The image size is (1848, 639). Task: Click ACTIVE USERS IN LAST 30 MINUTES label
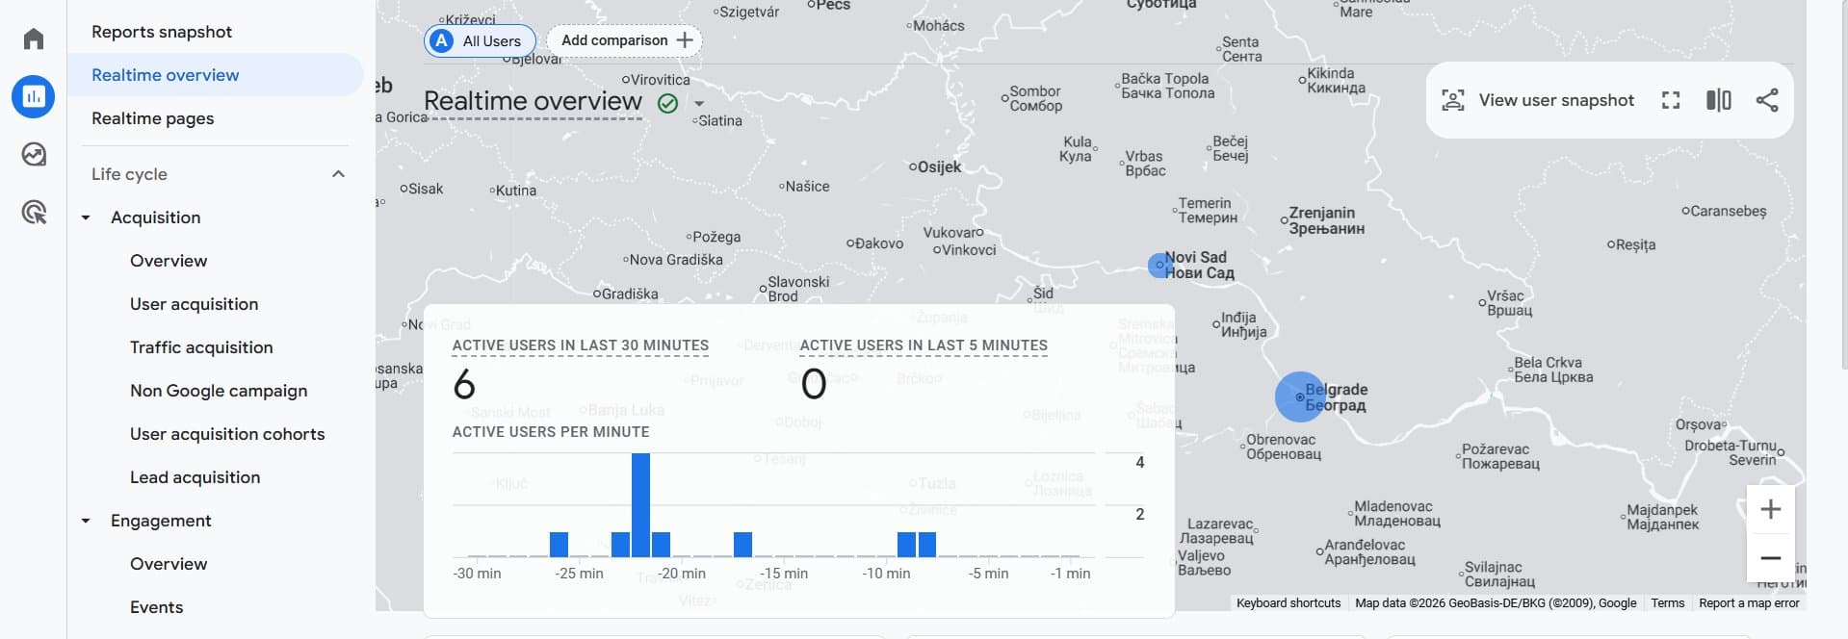tap(581, 345)
